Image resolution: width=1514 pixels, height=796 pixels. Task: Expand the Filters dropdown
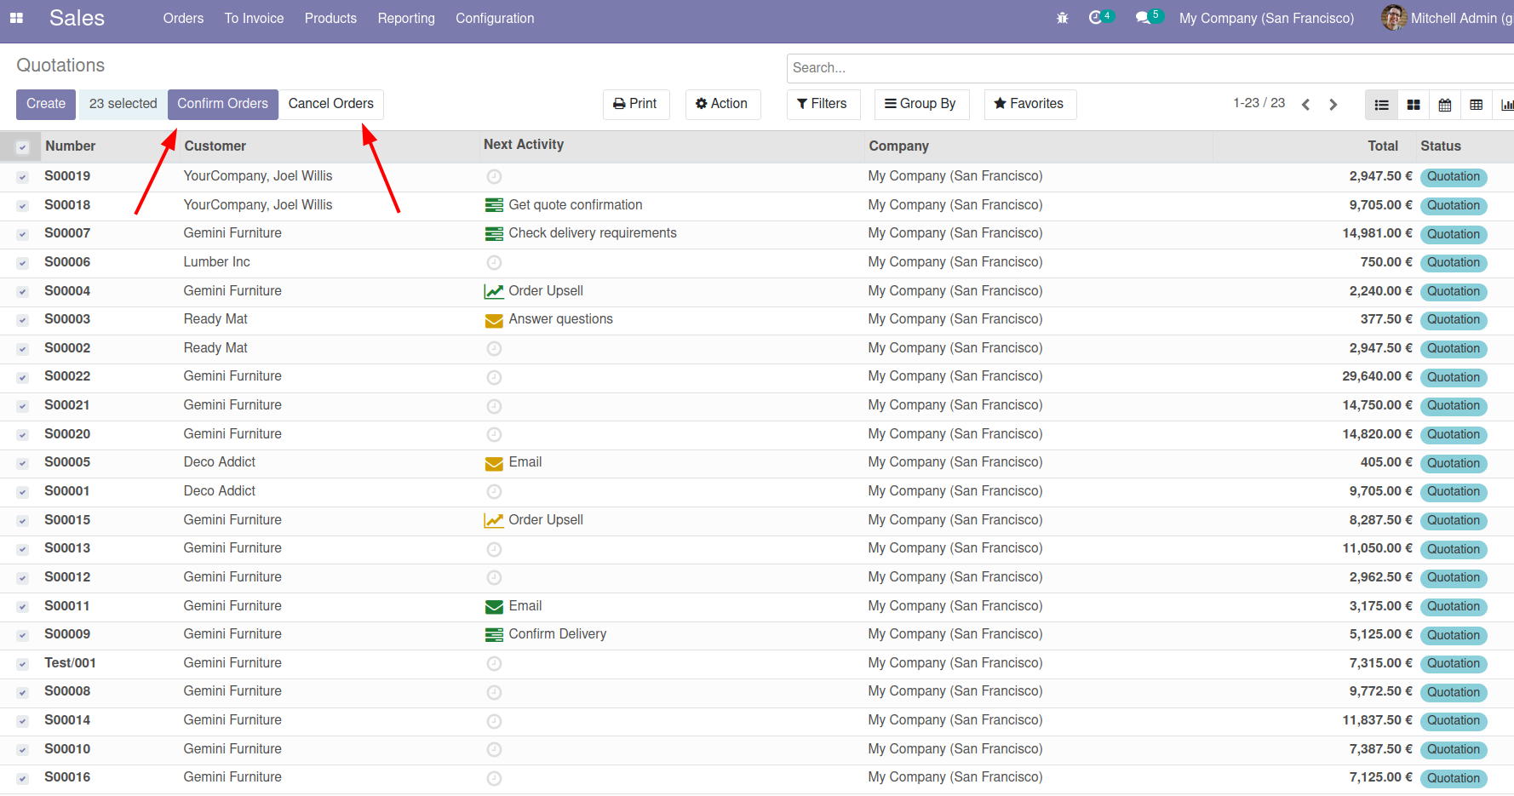click(823, 104)
